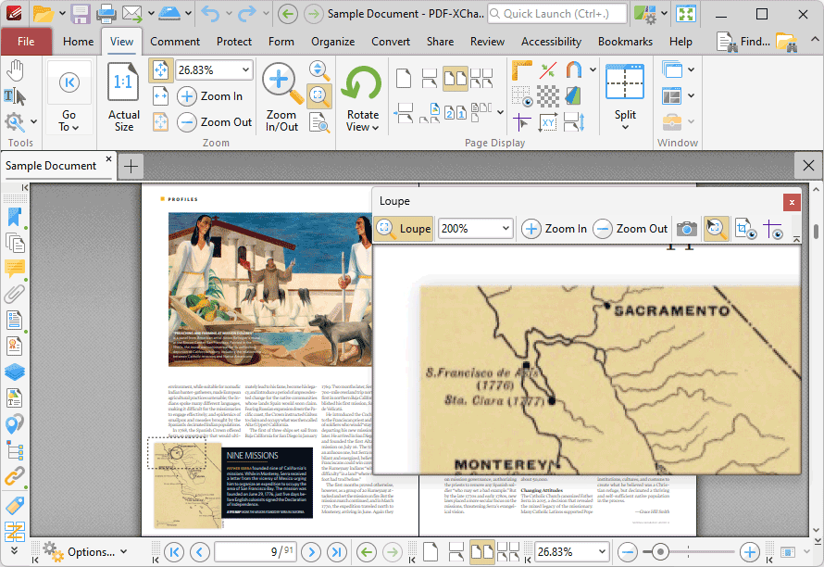Image resolution: width=824 pixels, height=567 pixels.
Task: Click the vertical scrollbar thumb
Action: tap(816, 232)
